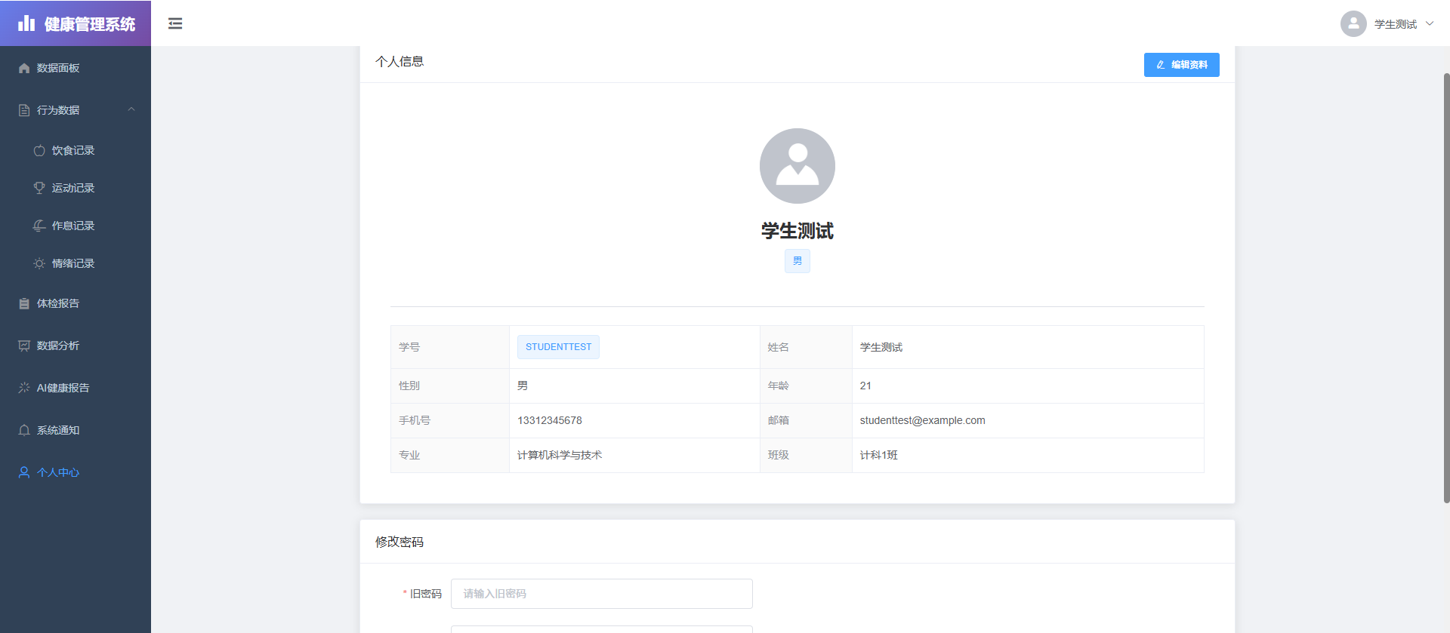The height and width of the screenshot is (633, 1450).
Task: Click the 班级 label cell
Action: tap(806, 455)
